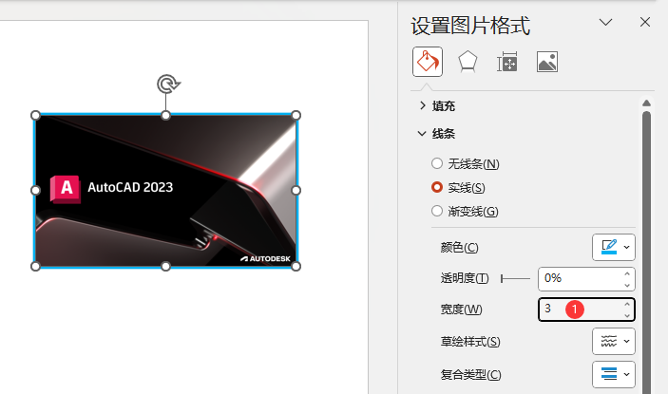Click the pane scrollbar up arrow
The height and width of the screenshot is (394, 668).
click(x=646, y=103)
